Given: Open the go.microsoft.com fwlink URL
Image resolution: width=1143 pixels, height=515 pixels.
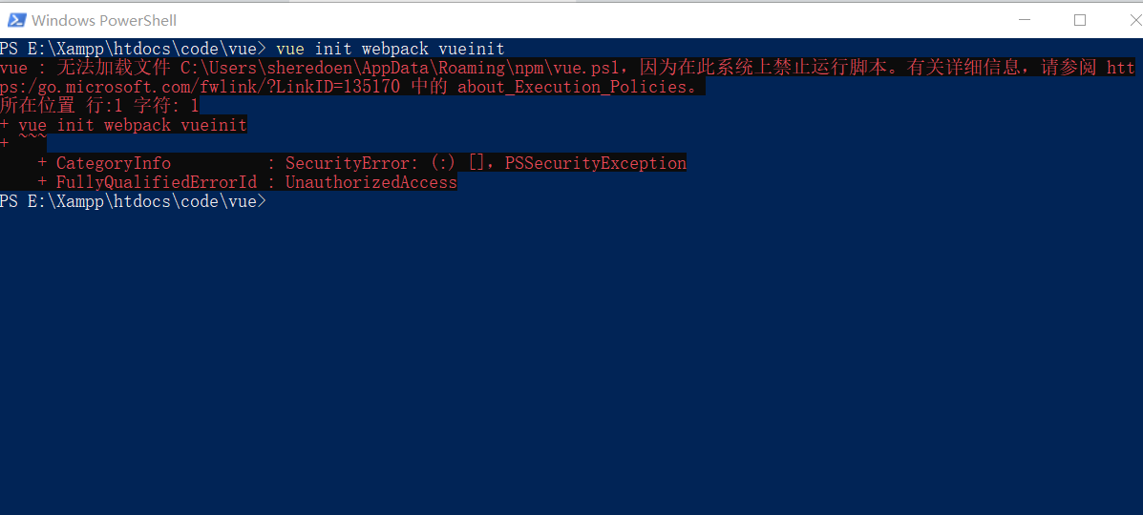Looking at the screenshot, I should [200, 88].
